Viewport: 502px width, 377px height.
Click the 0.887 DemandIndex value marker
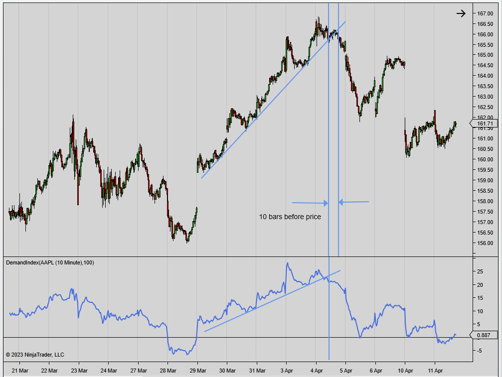click(x=484, y=335)
